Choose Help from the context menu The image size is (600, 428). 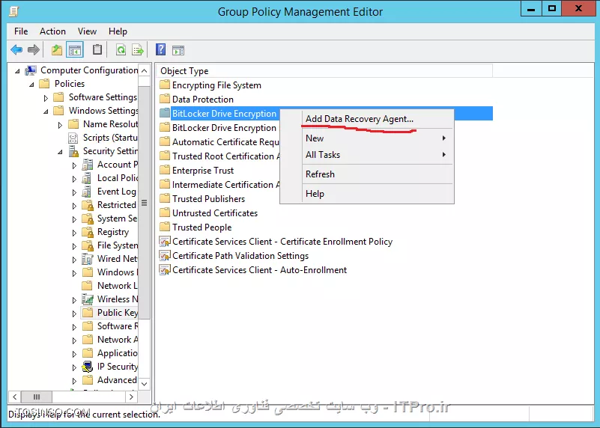click(x=367, y=194)
